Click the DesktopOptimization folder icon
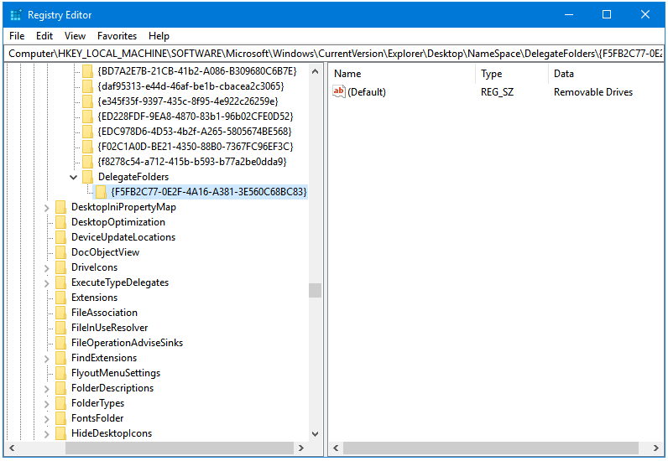The height and width of the screenshot is (461, 668). click(x=61, y=222)
